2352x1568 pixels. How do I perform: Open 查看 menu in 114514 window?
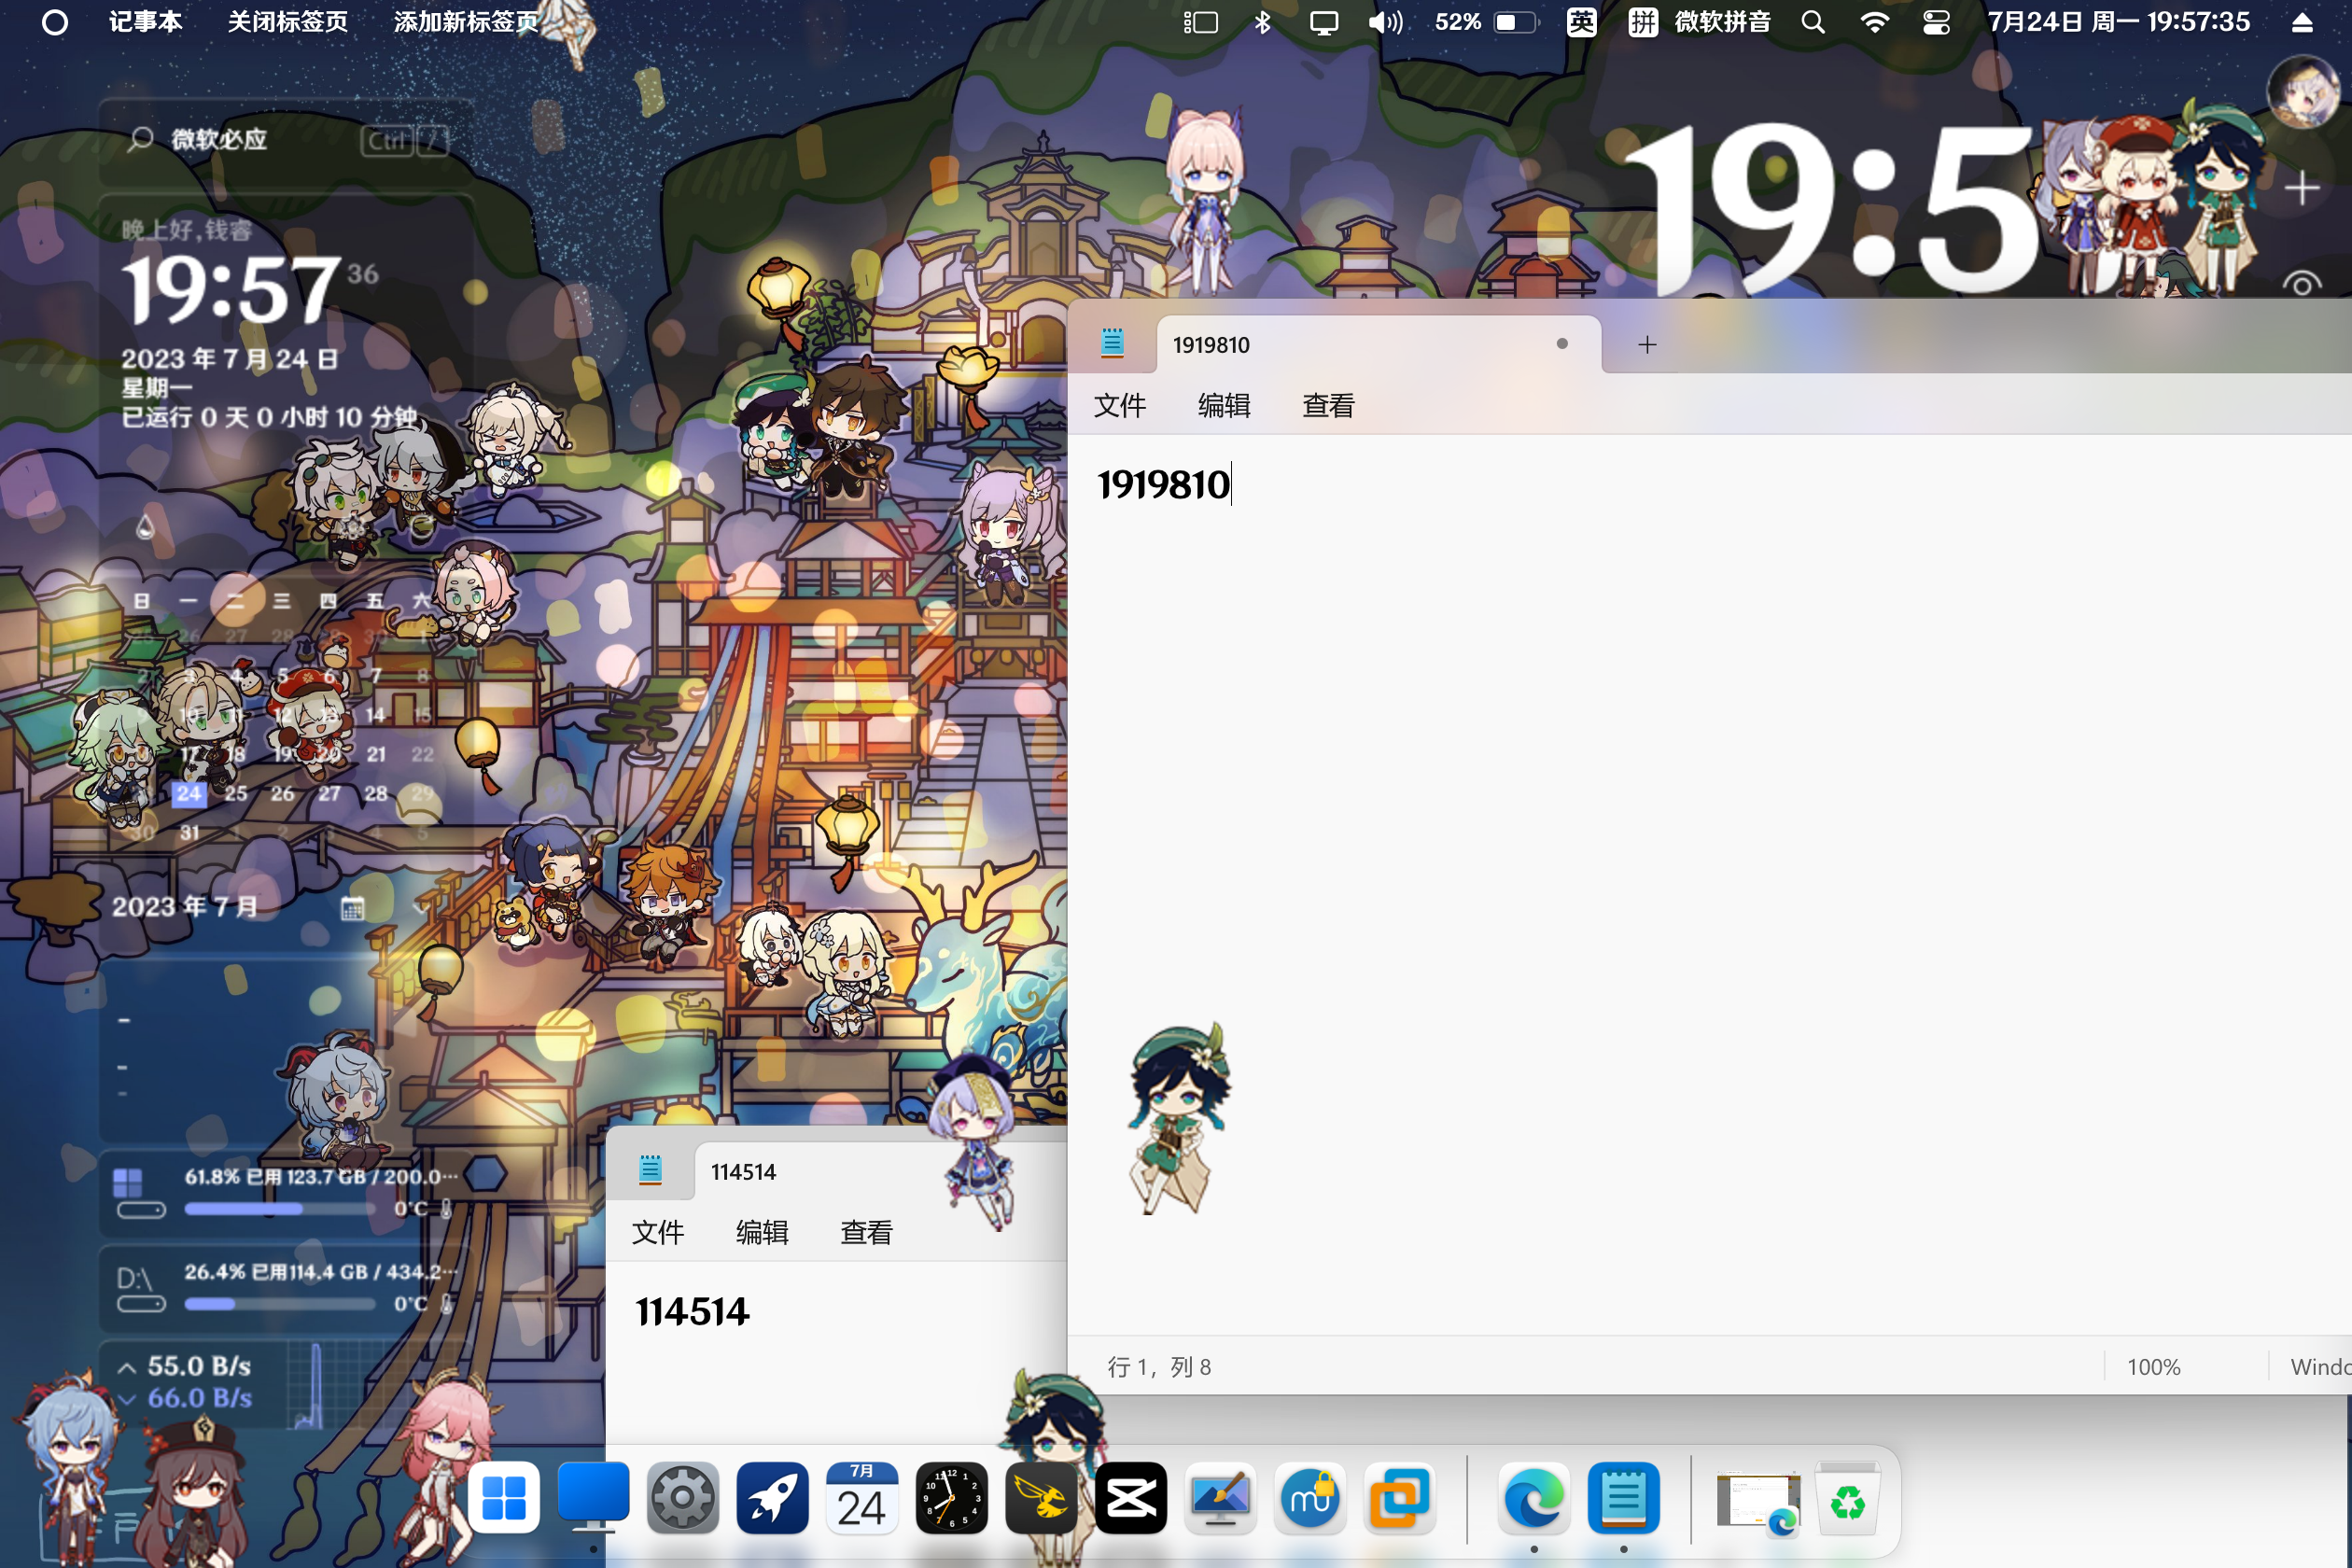point(866,1232)
